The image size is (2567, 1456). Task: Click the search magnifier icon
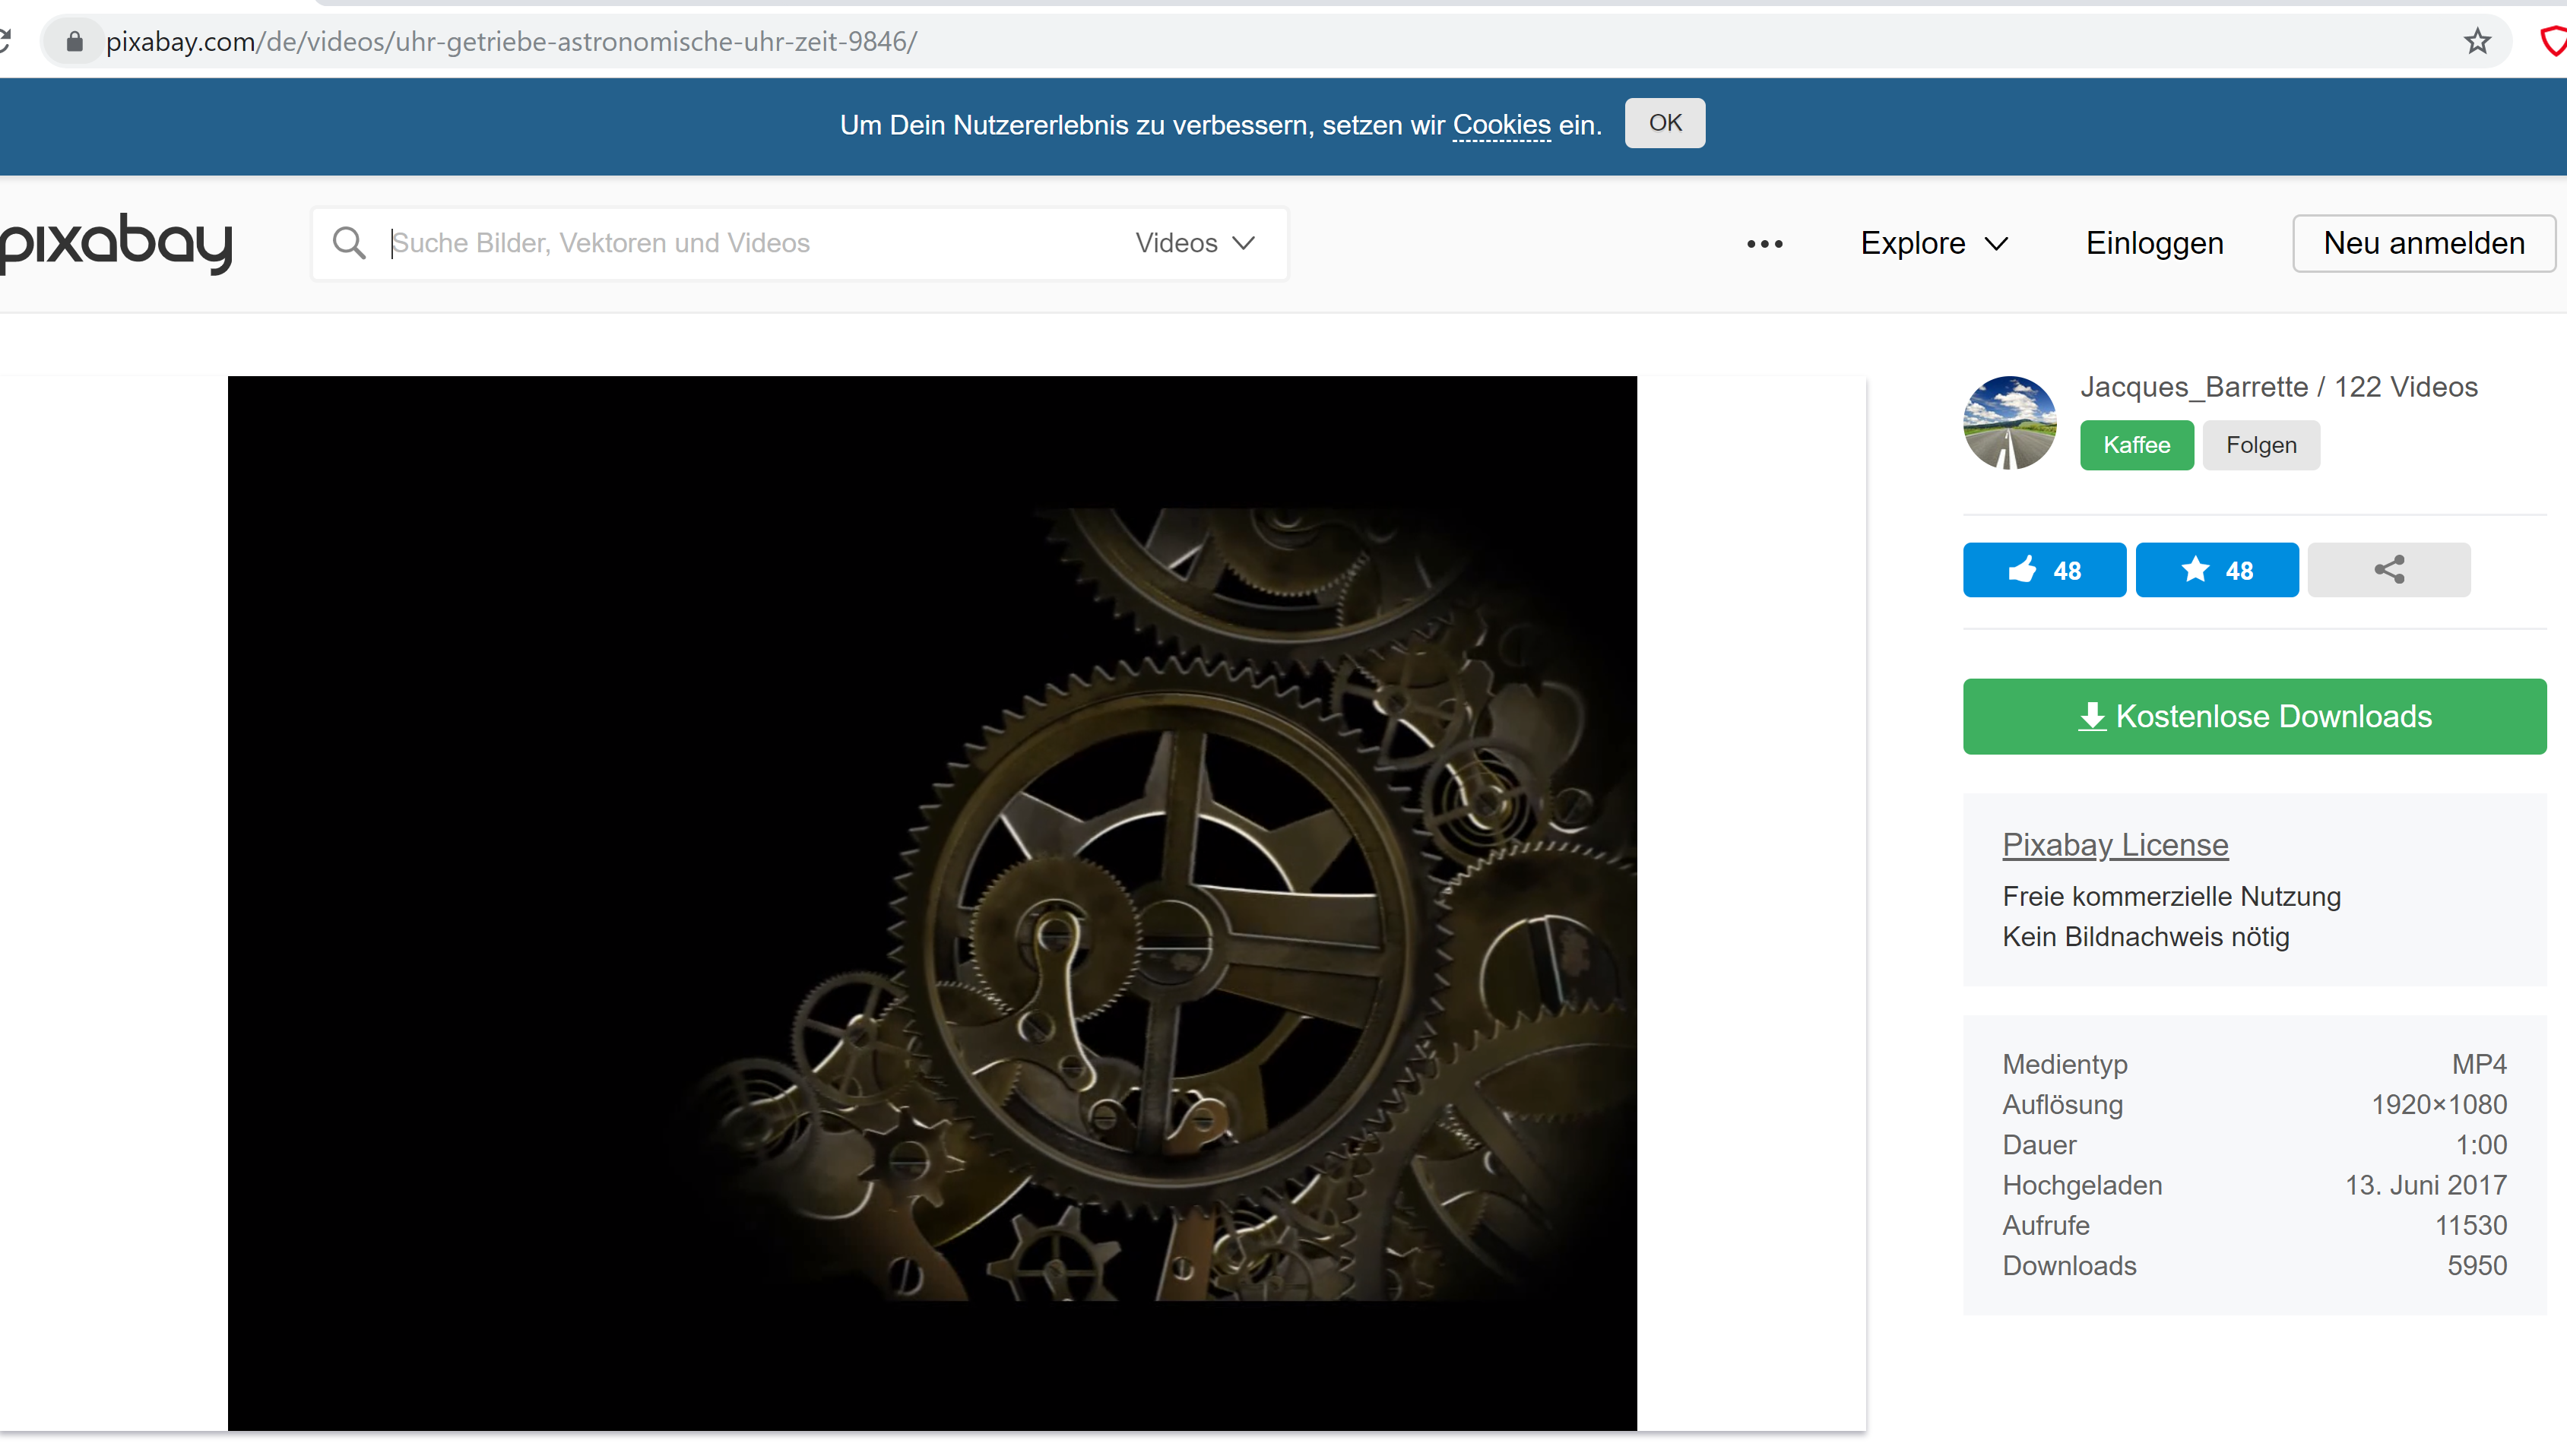coord(349,243)
